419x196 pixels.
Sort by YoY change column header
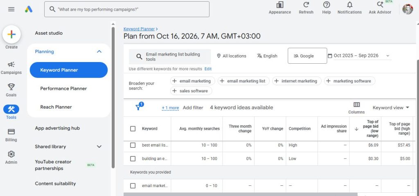pos(272,129)
